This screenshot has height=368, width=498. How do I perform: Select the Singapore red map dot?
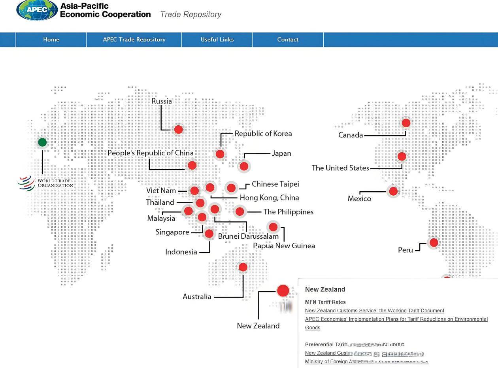point(202,217)
